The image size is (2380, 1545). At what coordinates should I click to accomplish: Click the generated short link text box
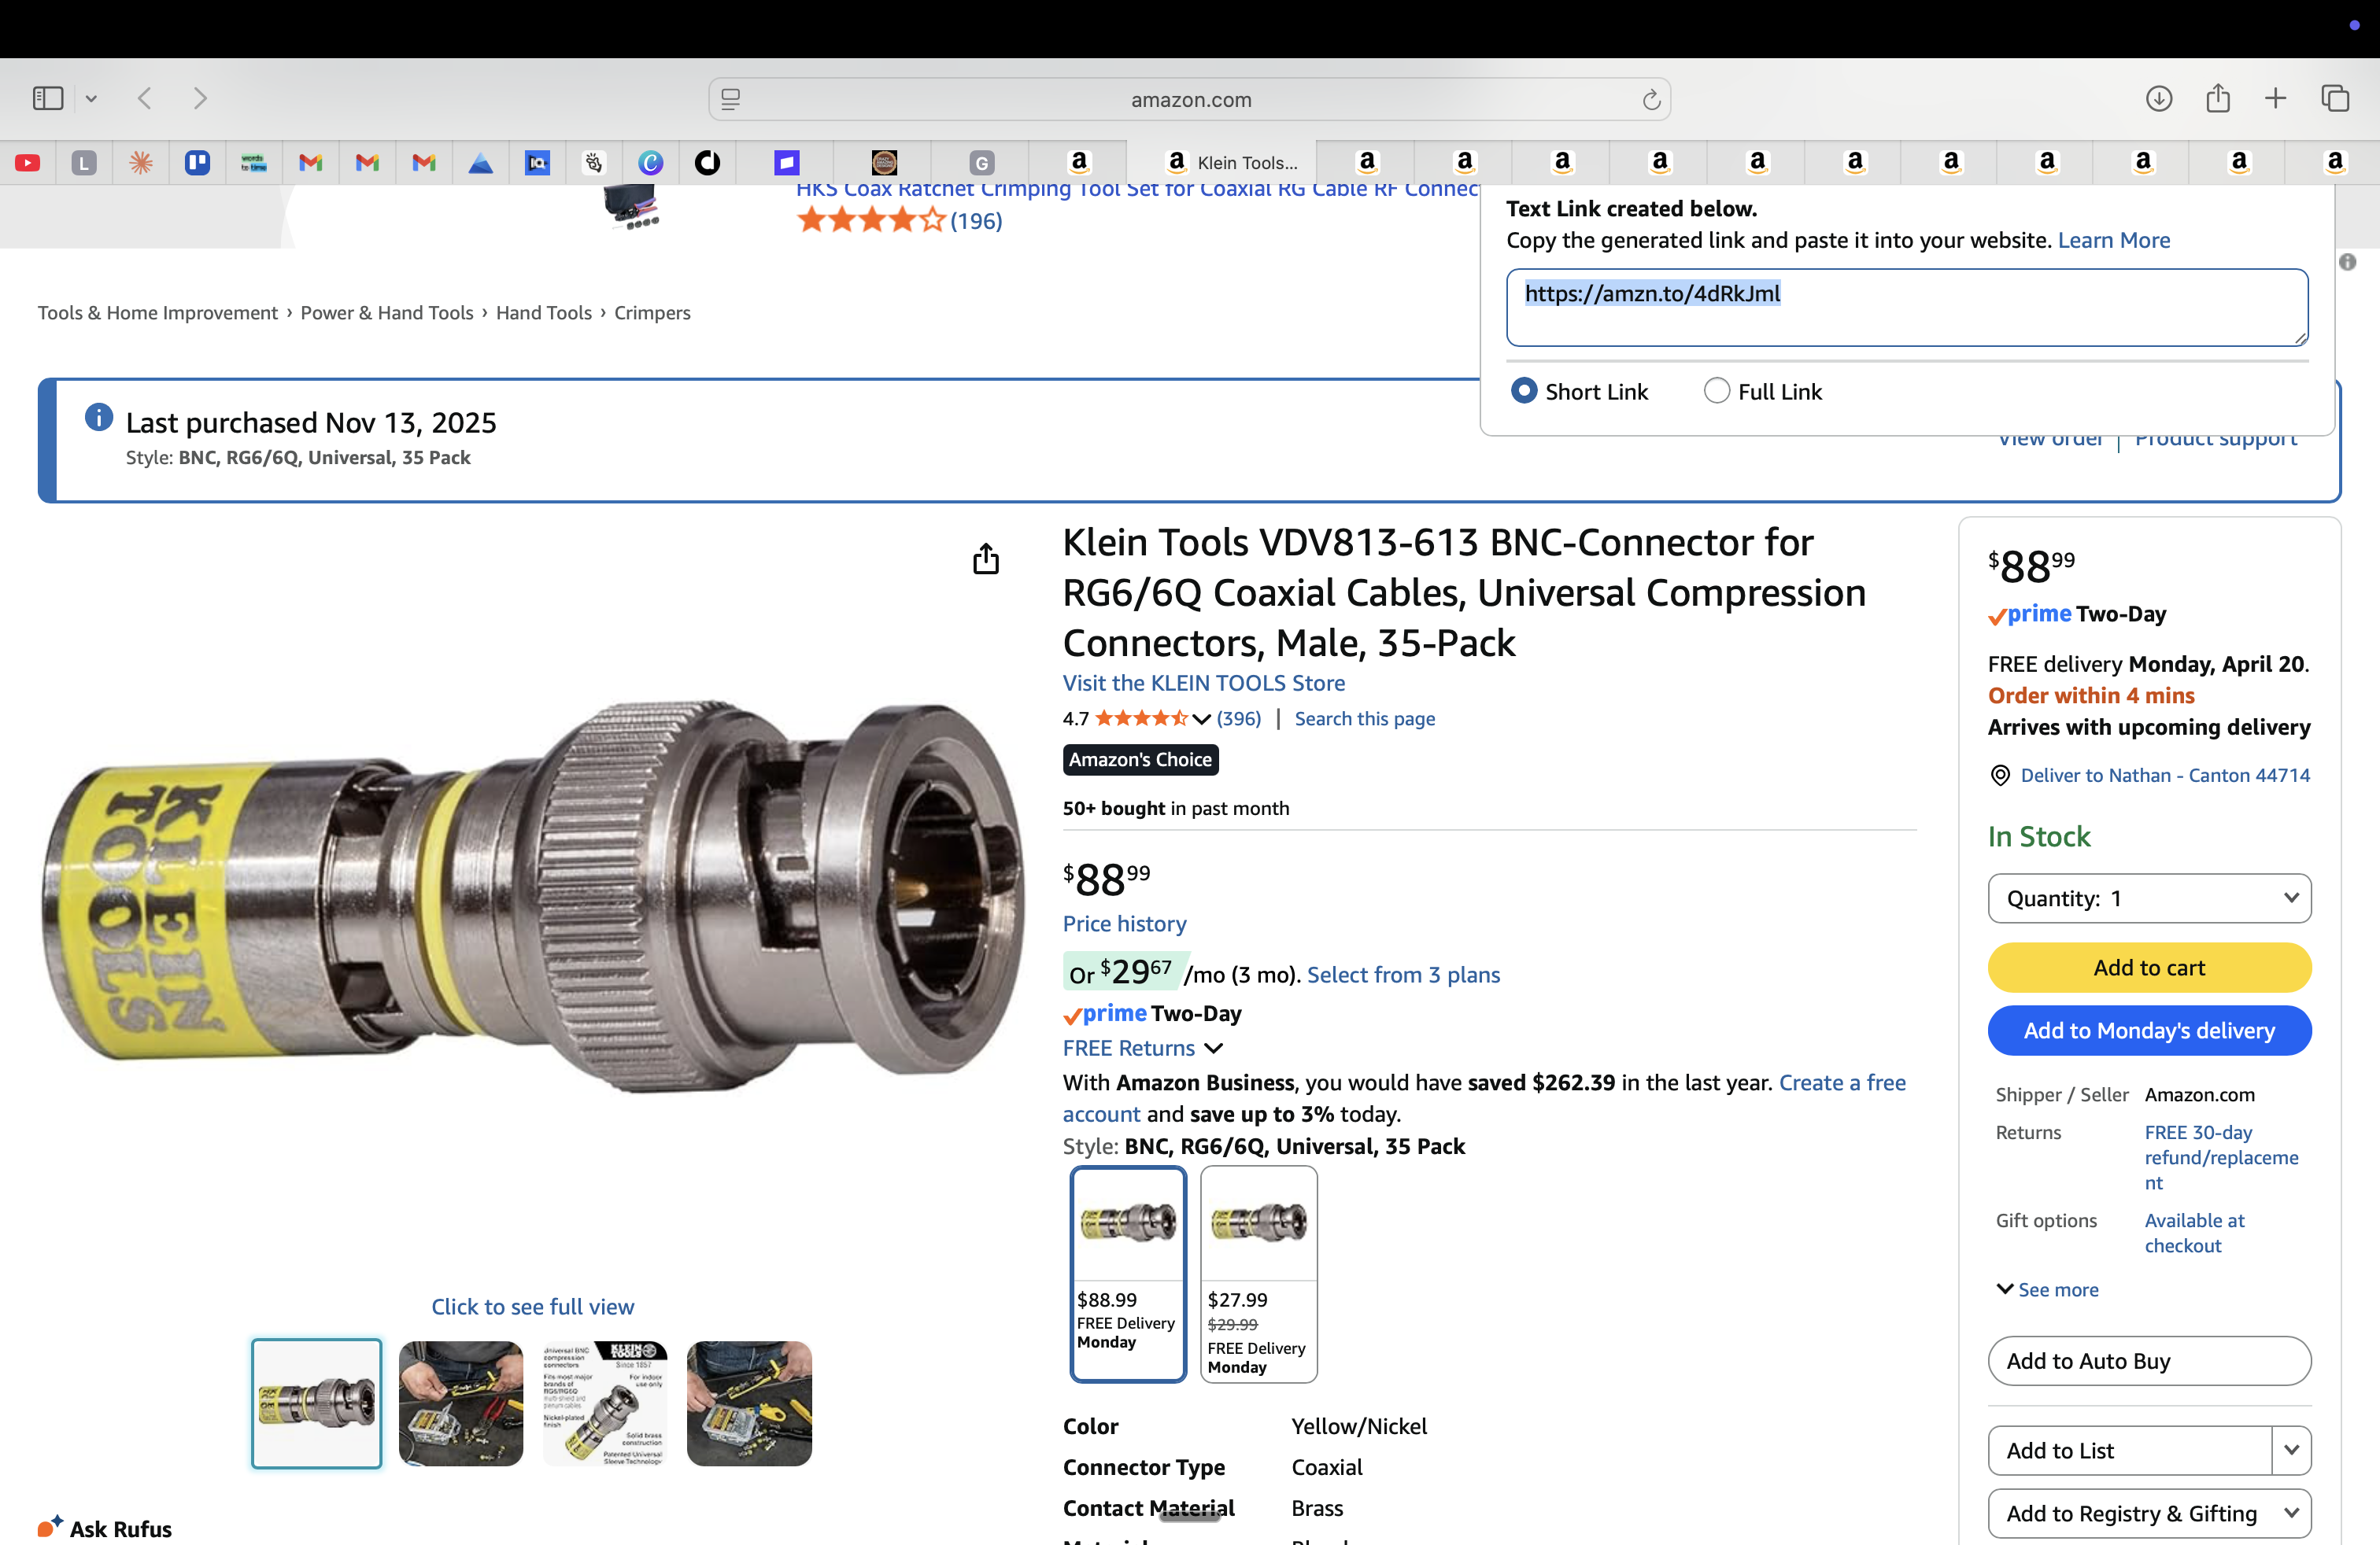tap(1907, 307)
